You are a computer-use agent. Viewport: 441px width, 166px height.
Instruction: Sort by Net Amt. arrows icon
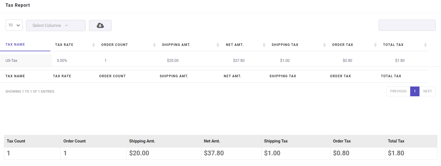[264, 45]
